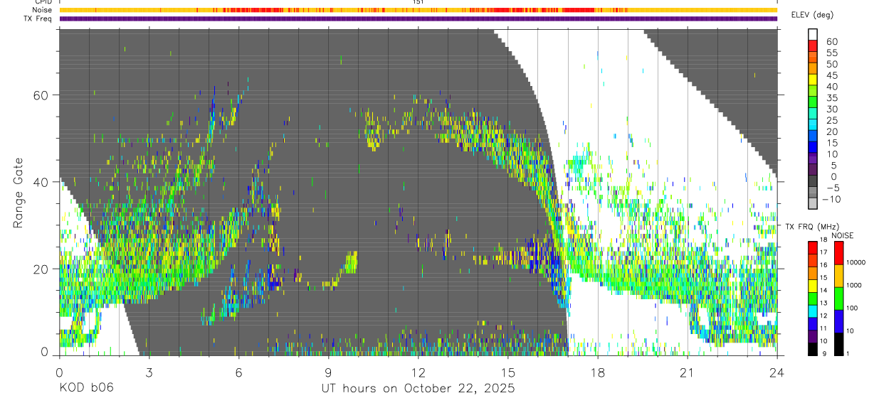Screen dimensions: 874x403
Task: Click the green swatch in NOISE legend
Action: (838, 299)
